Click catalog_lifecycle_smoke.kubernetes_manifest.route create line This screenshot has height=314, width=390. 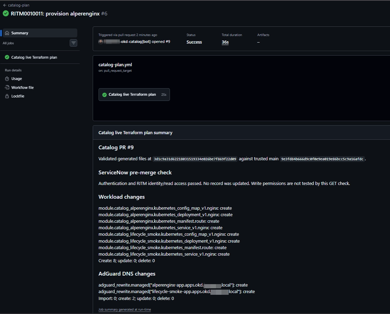coord(162,247)
